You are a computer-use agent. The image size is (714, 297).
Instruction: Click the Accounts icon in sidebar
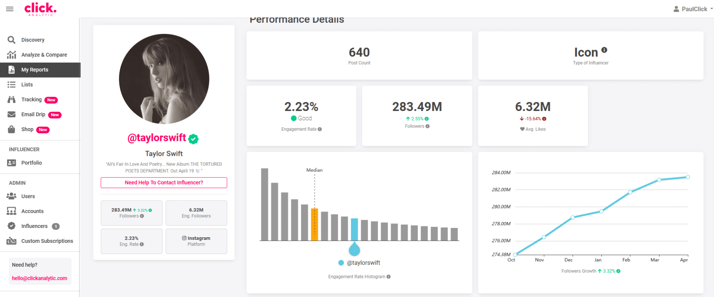click(x=12, y=211)
